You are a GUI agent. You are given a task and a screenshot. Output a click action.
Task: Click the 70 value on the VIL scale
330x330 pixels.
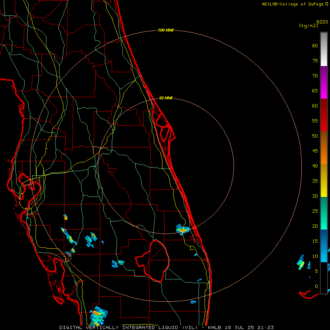(315, 76)
